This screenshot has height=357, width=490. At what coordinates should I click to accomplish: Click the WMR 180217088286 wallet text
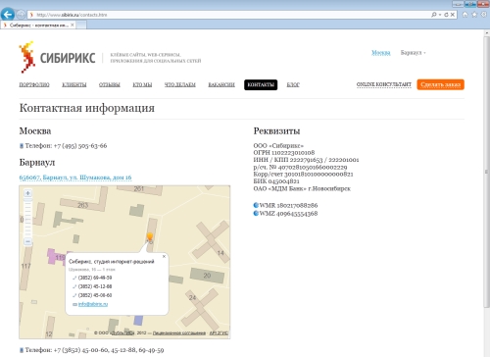[288, 205]
